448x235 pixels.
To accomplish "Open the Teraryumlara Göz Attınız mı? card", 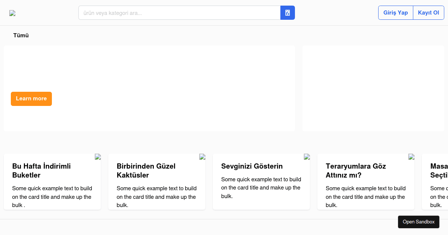I will [x=365, y=170].
